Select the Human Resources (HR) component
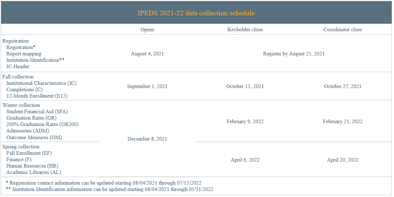Screen dimensions: 394x197 (x=32, y=166)
